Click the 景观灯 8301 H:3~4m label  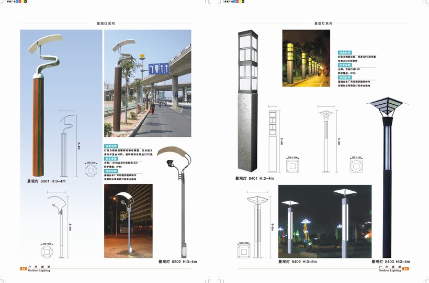point(46,181)
